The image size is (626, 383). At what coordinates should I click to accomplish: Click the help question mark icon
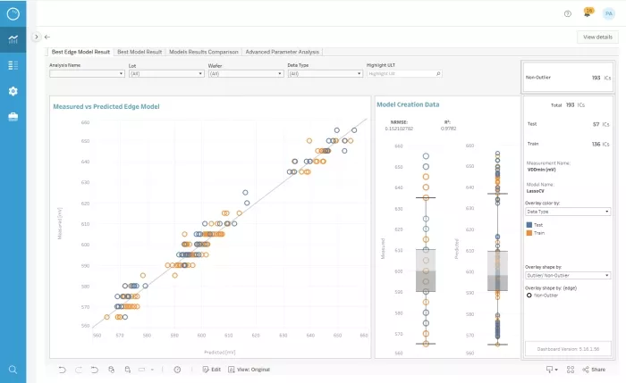point(568,13)
